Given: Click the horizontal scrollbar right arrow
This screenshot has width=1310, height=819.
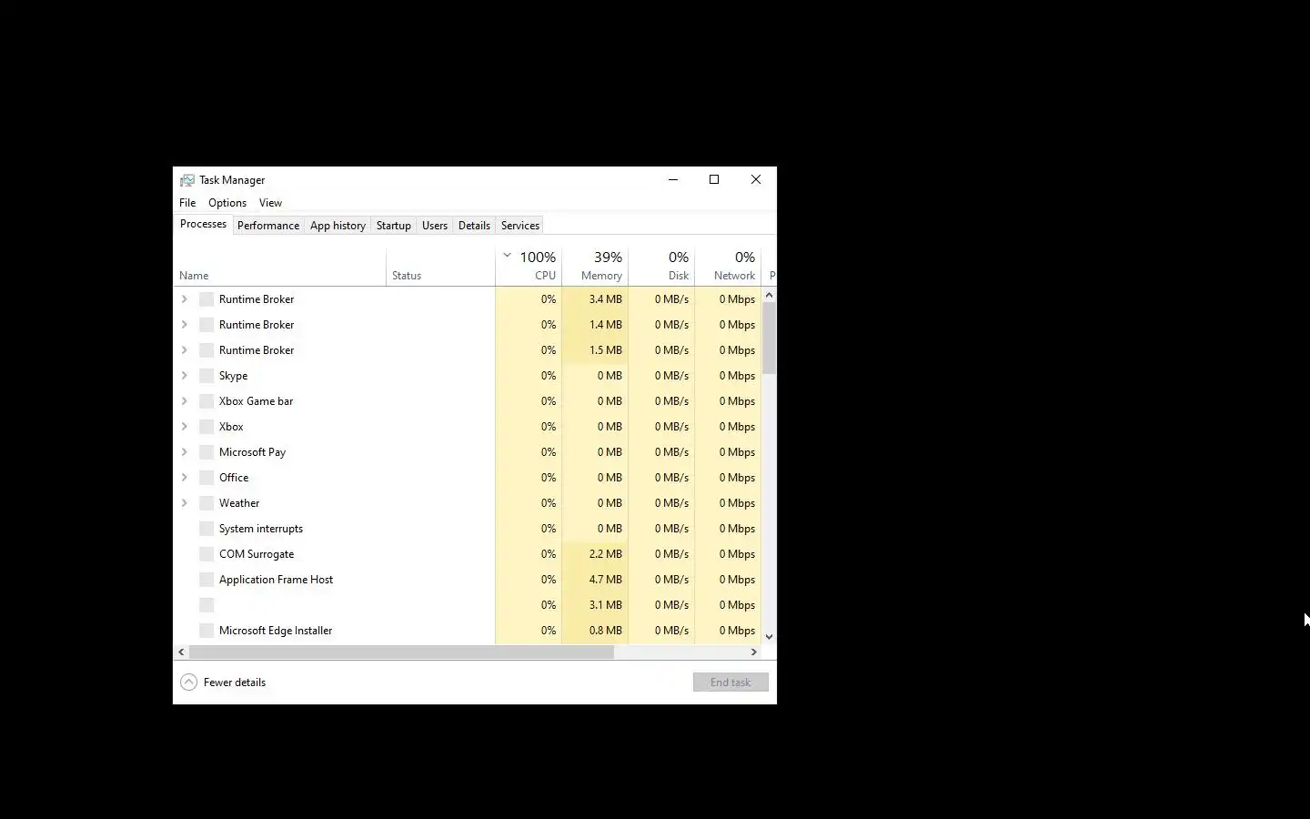Looking at the screenshot, I should [753, 652].
